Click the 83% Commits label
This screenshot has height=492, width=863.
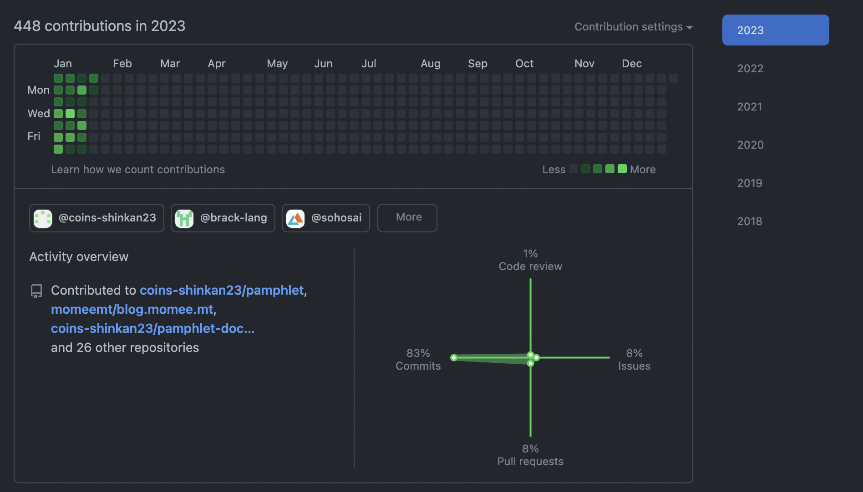pyautogui.click(x=418, y=360)
